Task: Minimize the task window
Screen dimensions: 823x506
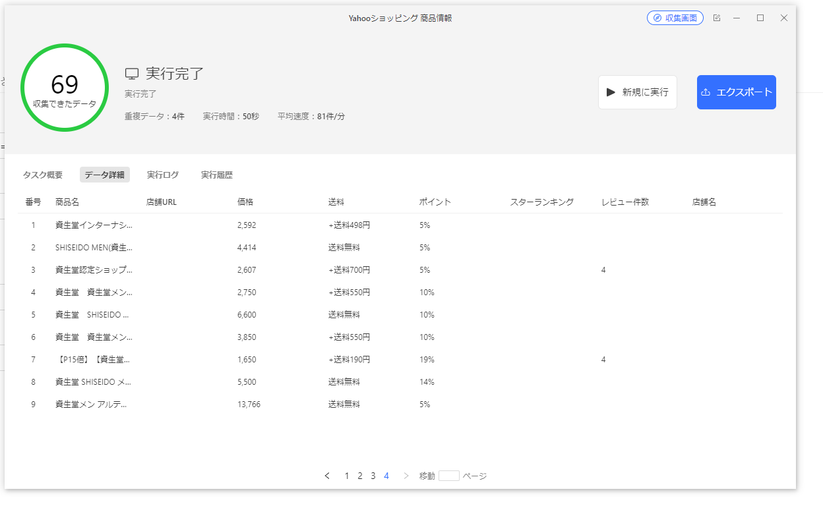Action: click(x=737, y=18)
